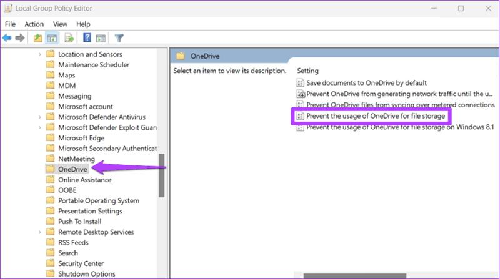Screen dimensions: 500x279
Task: Click the settings list horizontal scrollbar thumb
Action: 355,276
